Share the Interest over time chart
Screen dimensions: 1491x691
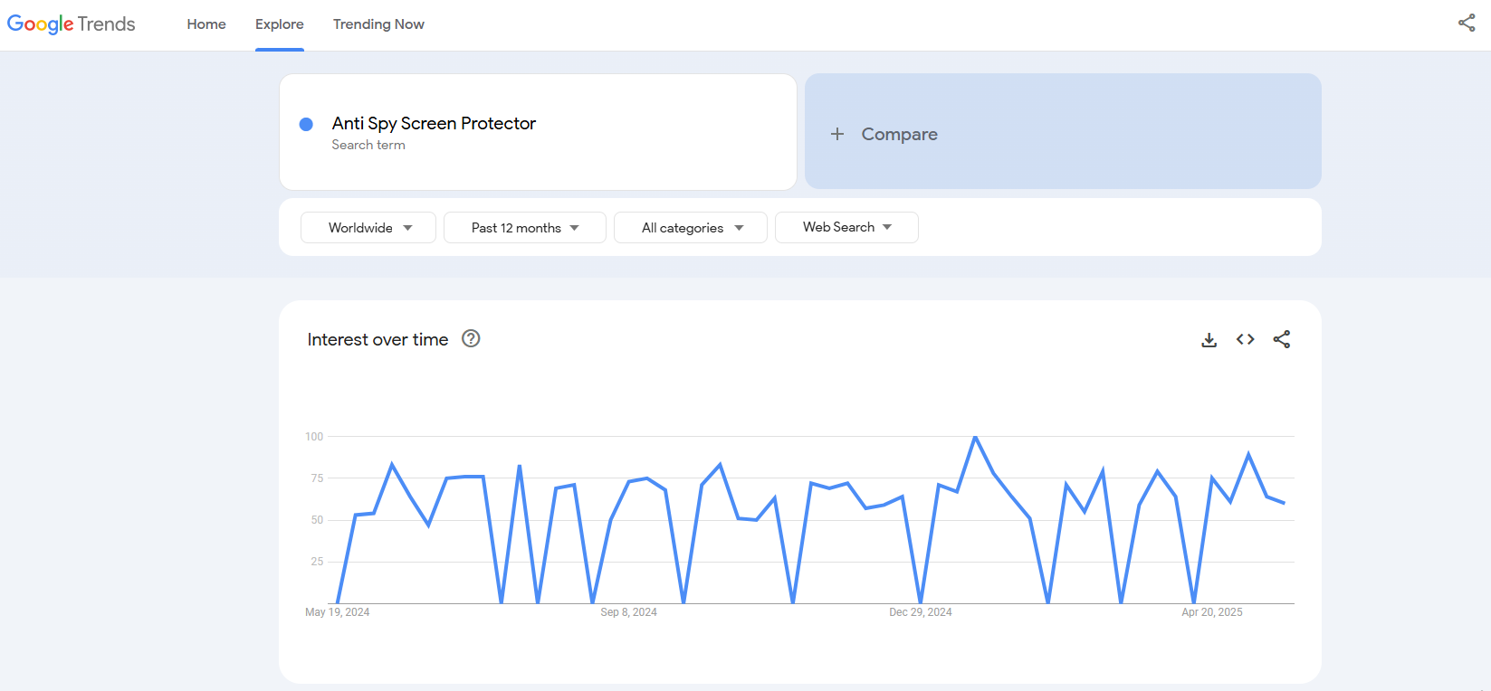point(1282,339)
